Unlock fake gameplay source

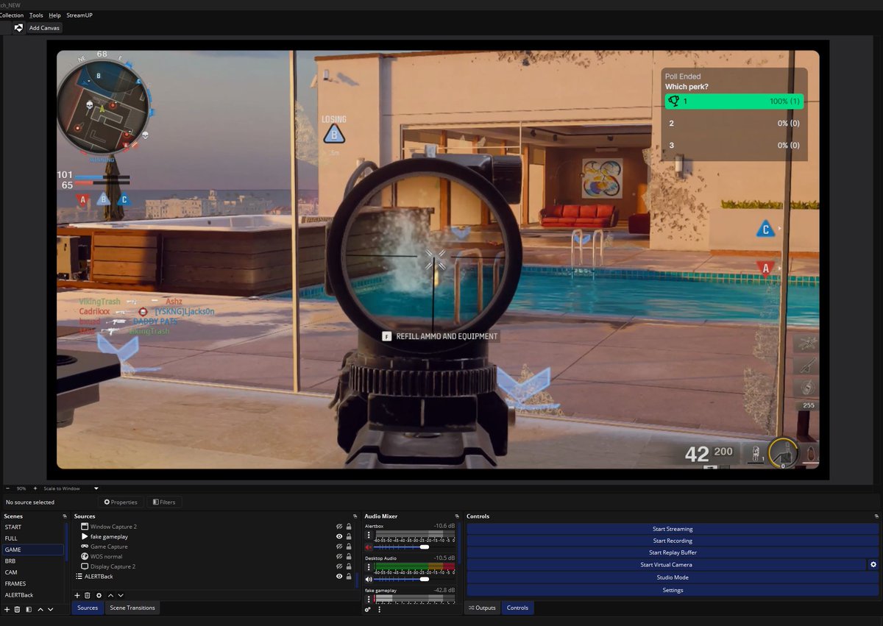(x=348, y=537)
